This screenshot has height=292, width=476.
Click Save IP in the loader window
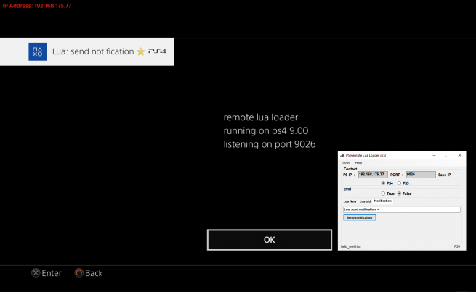tap(445, 175)
